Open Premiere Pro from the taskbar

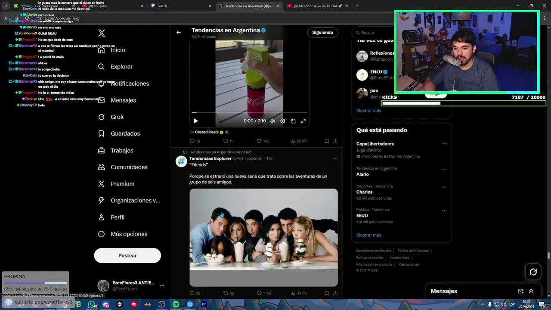coord(204,304)
